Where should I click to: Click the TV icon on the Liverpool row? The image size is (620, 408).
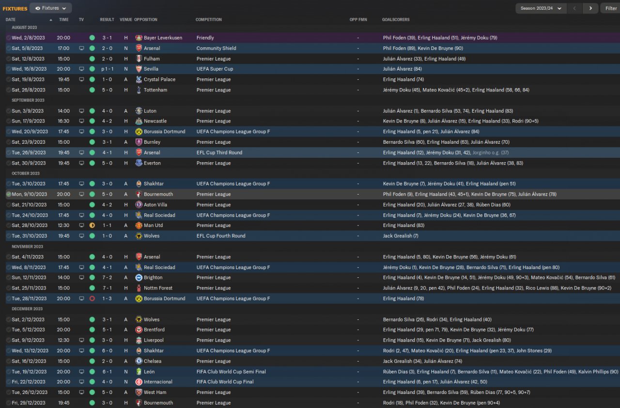tap(81, 340)
